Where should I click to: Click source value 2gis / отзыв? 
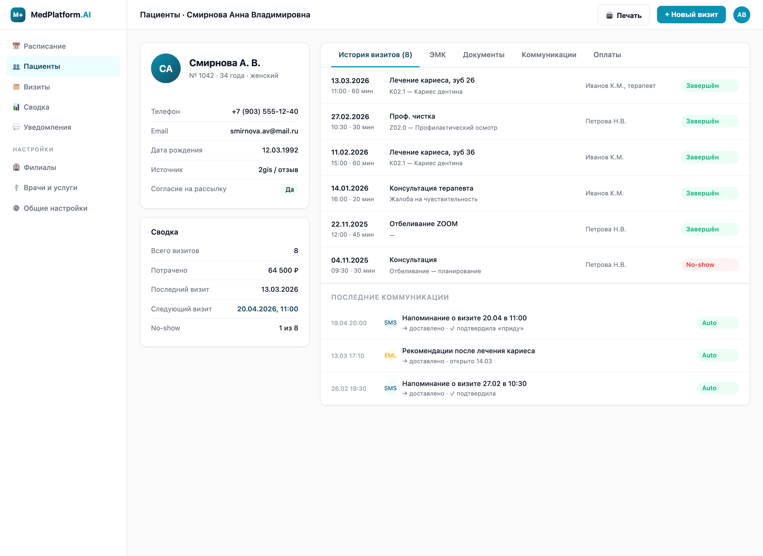pyautogui.click(x=278, y=170)
